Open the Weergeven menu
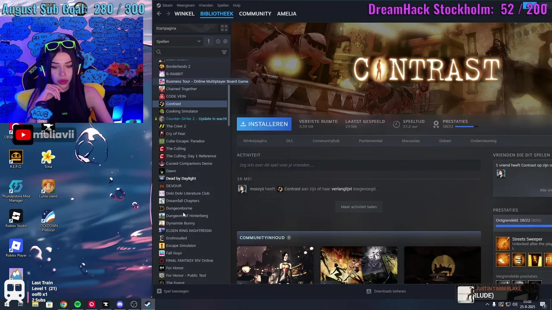The height and width of the screenshot is (310, 552). 186,5
